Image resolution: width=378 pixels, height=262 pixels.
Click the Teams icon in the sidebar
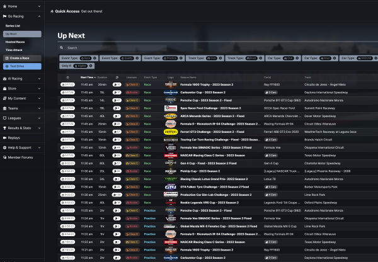(4, 108)
